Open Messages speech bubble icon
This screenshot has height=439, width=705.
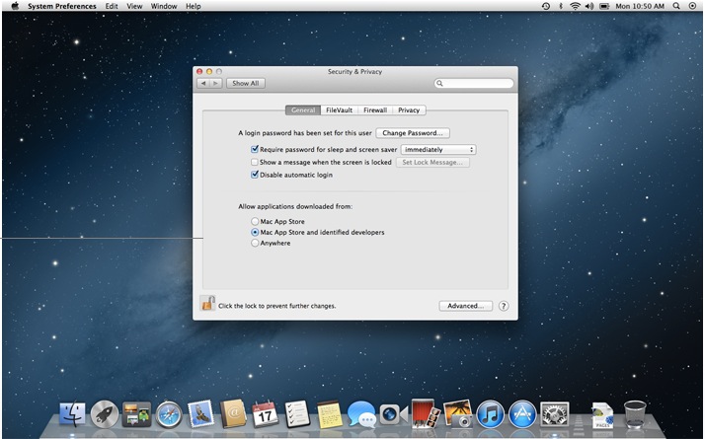[361, 413]
